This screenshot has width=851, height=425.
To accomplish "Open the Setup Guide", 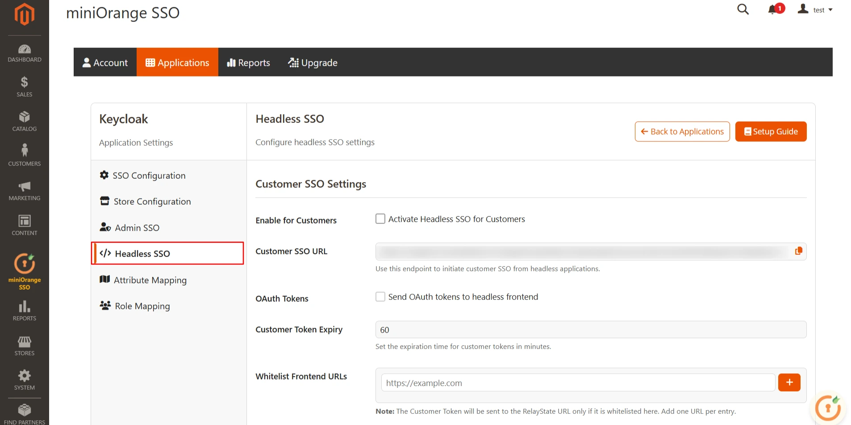I will coord(771,131).
